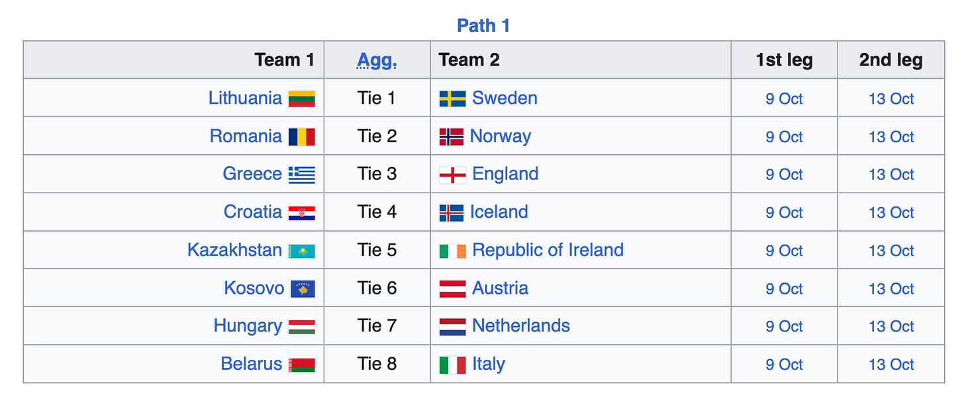The height and width of the screenshot is (397, 964).
Task: Click the Agg. column header abbreviation
Action: click(377, 60)
